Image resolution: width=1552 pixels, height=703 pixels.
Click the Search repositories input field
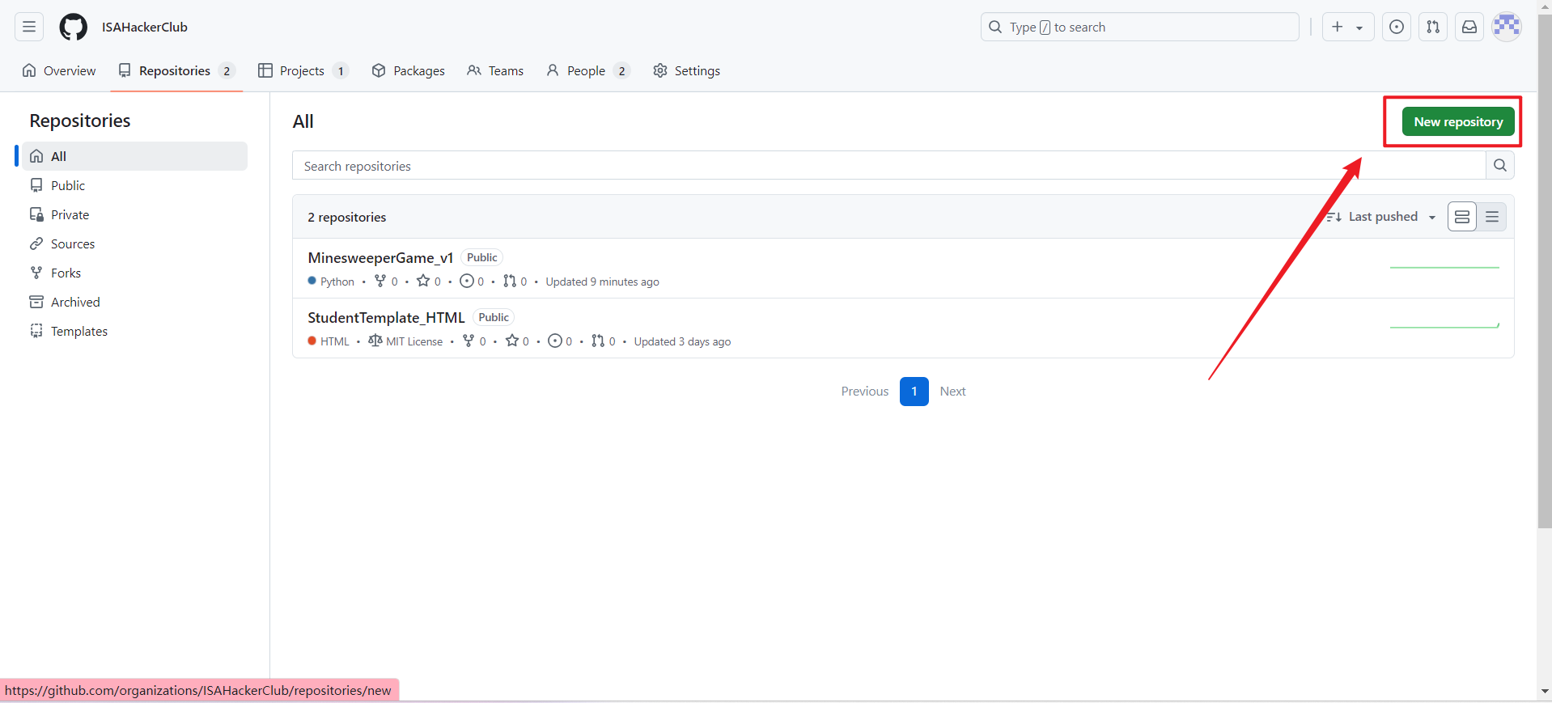pos(888,165)
